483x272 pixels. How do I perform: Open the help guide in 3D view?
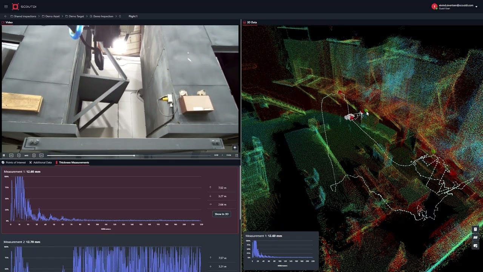[475, 229]
